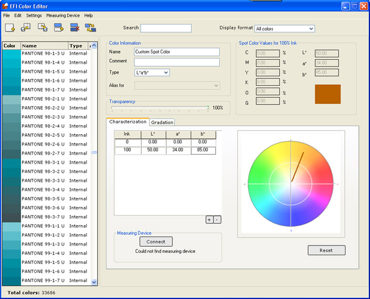This screenshot has height=299, width=370.
Task: Select PANTONE 98-2-1 U row
Action: (x=47, y=99)
